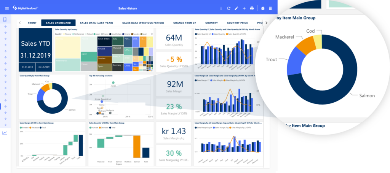Open the COUNTRY PRICE tab
The image size is (390, 173).
click(x=237, y=23)
